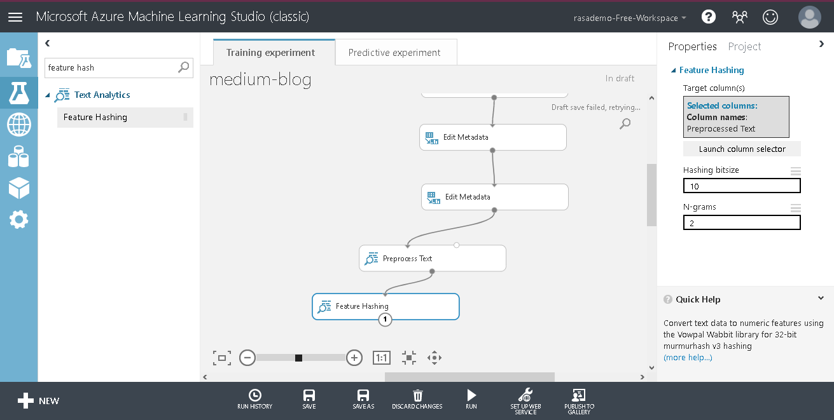Click the center on selection icon
The width and height of the screenshot is (834, 420).
[x=409, y=358]
